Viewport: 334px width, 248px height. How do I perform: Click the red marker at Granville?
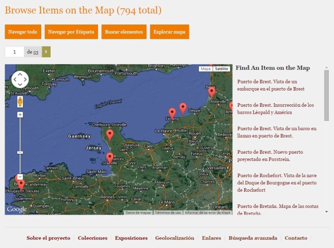pos(110,157)
